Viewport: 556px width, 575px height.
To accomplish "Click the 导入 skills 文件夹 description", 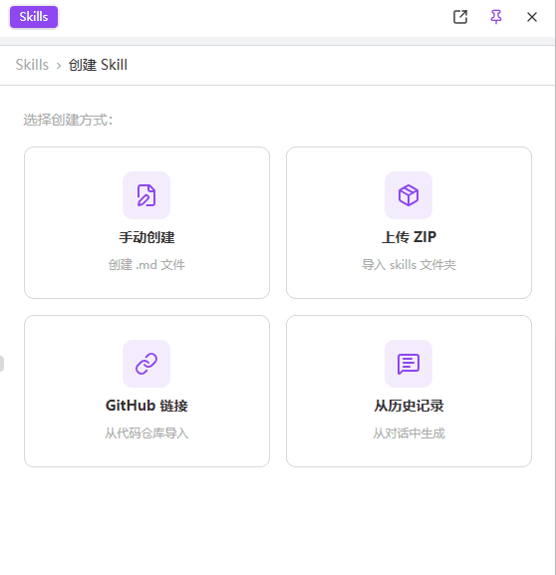I will click(409, 265).
